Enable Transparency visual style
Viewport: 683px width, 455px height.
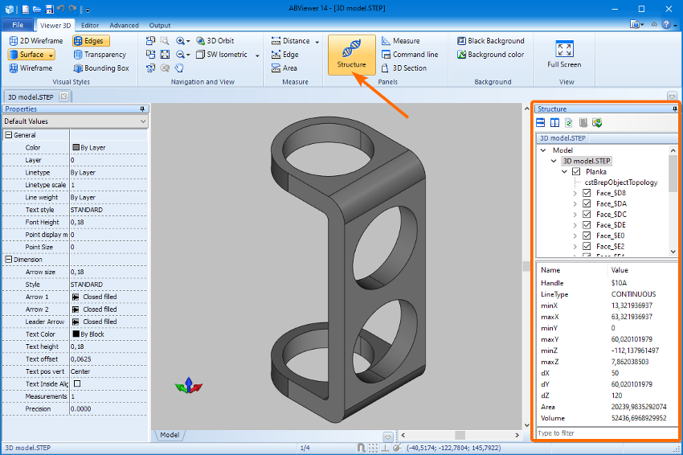tap(100, 55)
